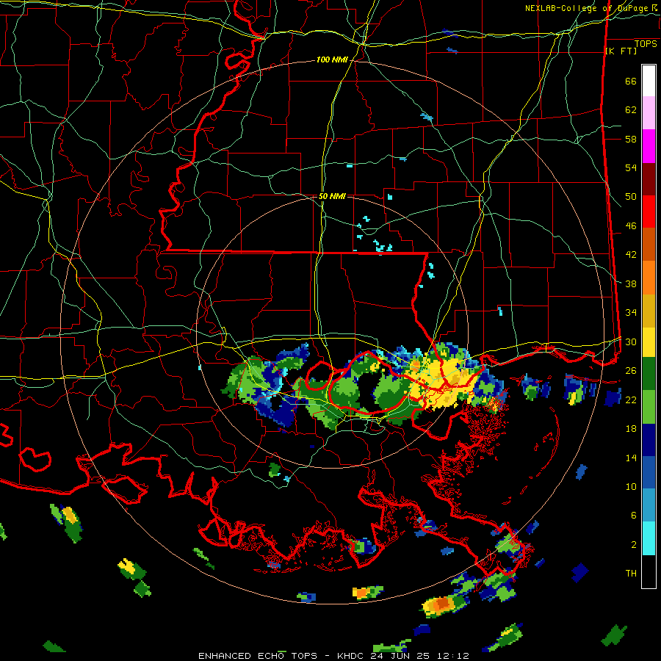Select the gold legend color block

(x=649, y=311)
